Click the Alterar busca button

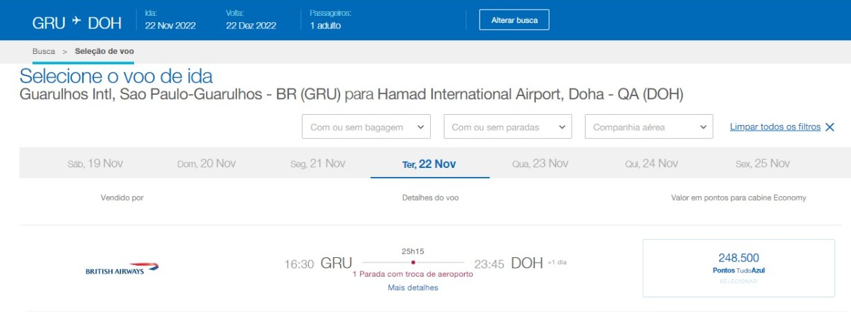click(514, 20)
